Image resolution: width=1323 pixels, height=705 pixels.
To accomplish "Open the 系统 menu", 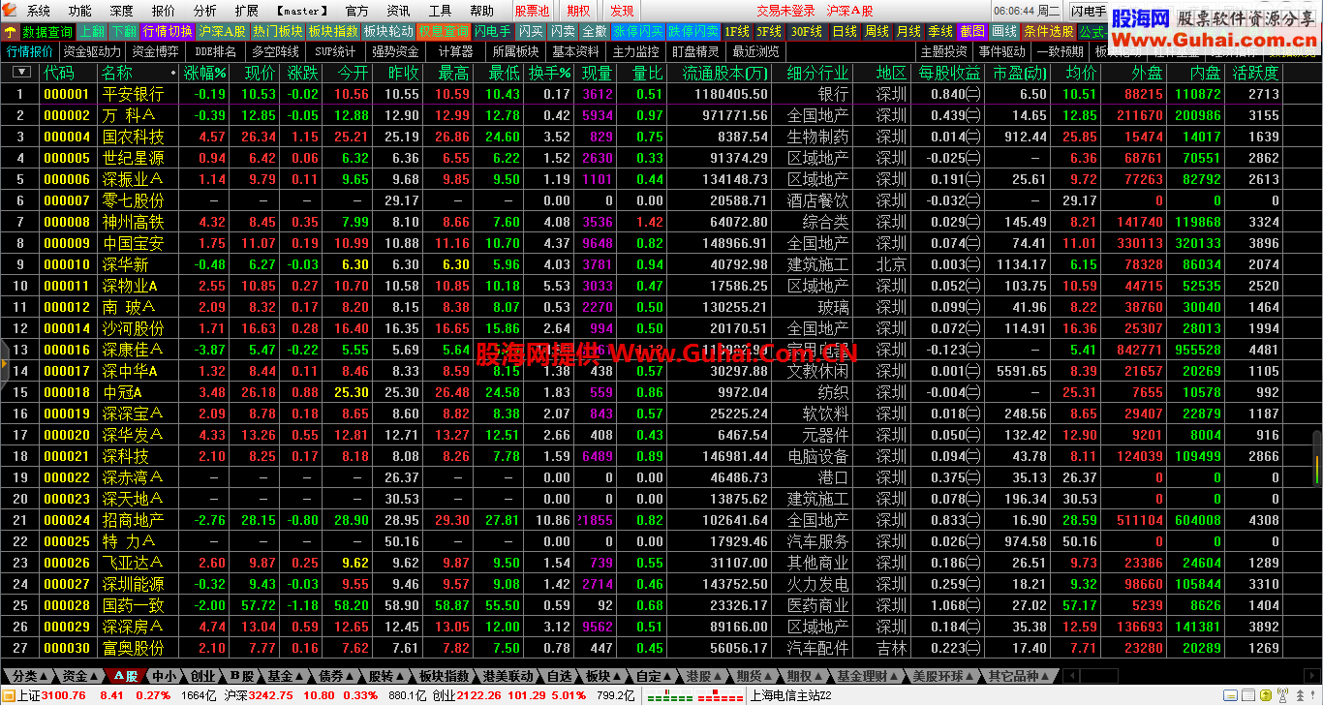I will coord(39,11).
